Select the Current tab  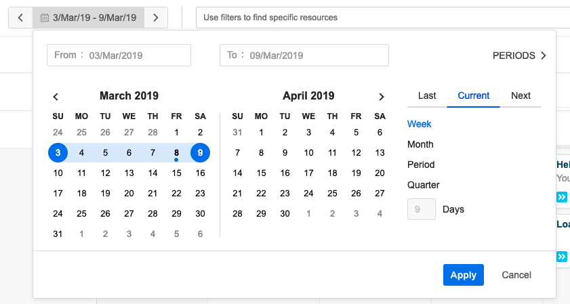tap(474, 95)
